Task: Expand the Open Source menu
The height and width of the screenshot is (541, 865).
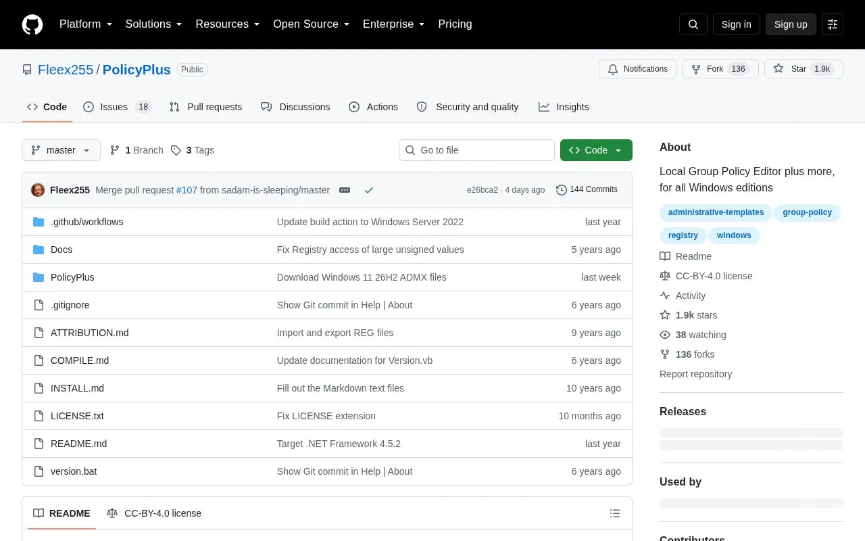Action: (312, 24)
